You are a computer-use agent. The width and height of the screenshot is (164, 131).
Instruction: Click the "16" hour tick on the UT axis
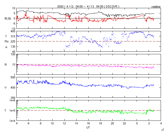[x=88, y=124]
